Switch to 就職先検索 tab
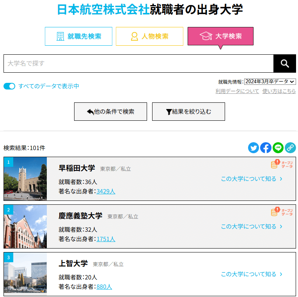The width and height of the screenshot is (298, 297). [78, 36]
